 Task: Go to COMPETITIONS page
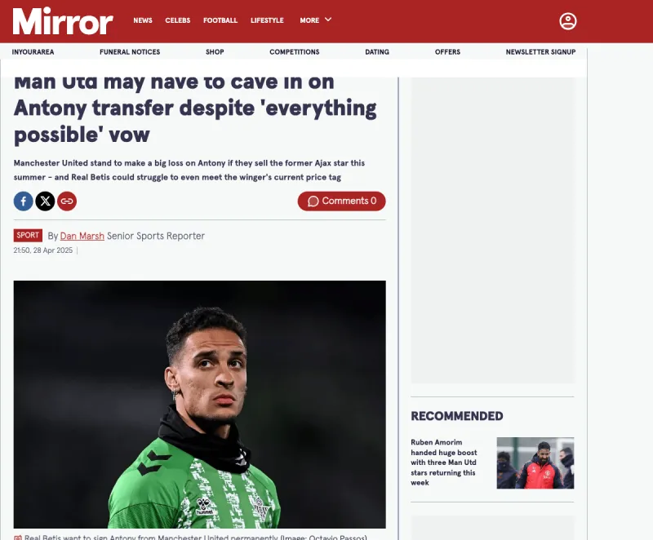(295, 52)
